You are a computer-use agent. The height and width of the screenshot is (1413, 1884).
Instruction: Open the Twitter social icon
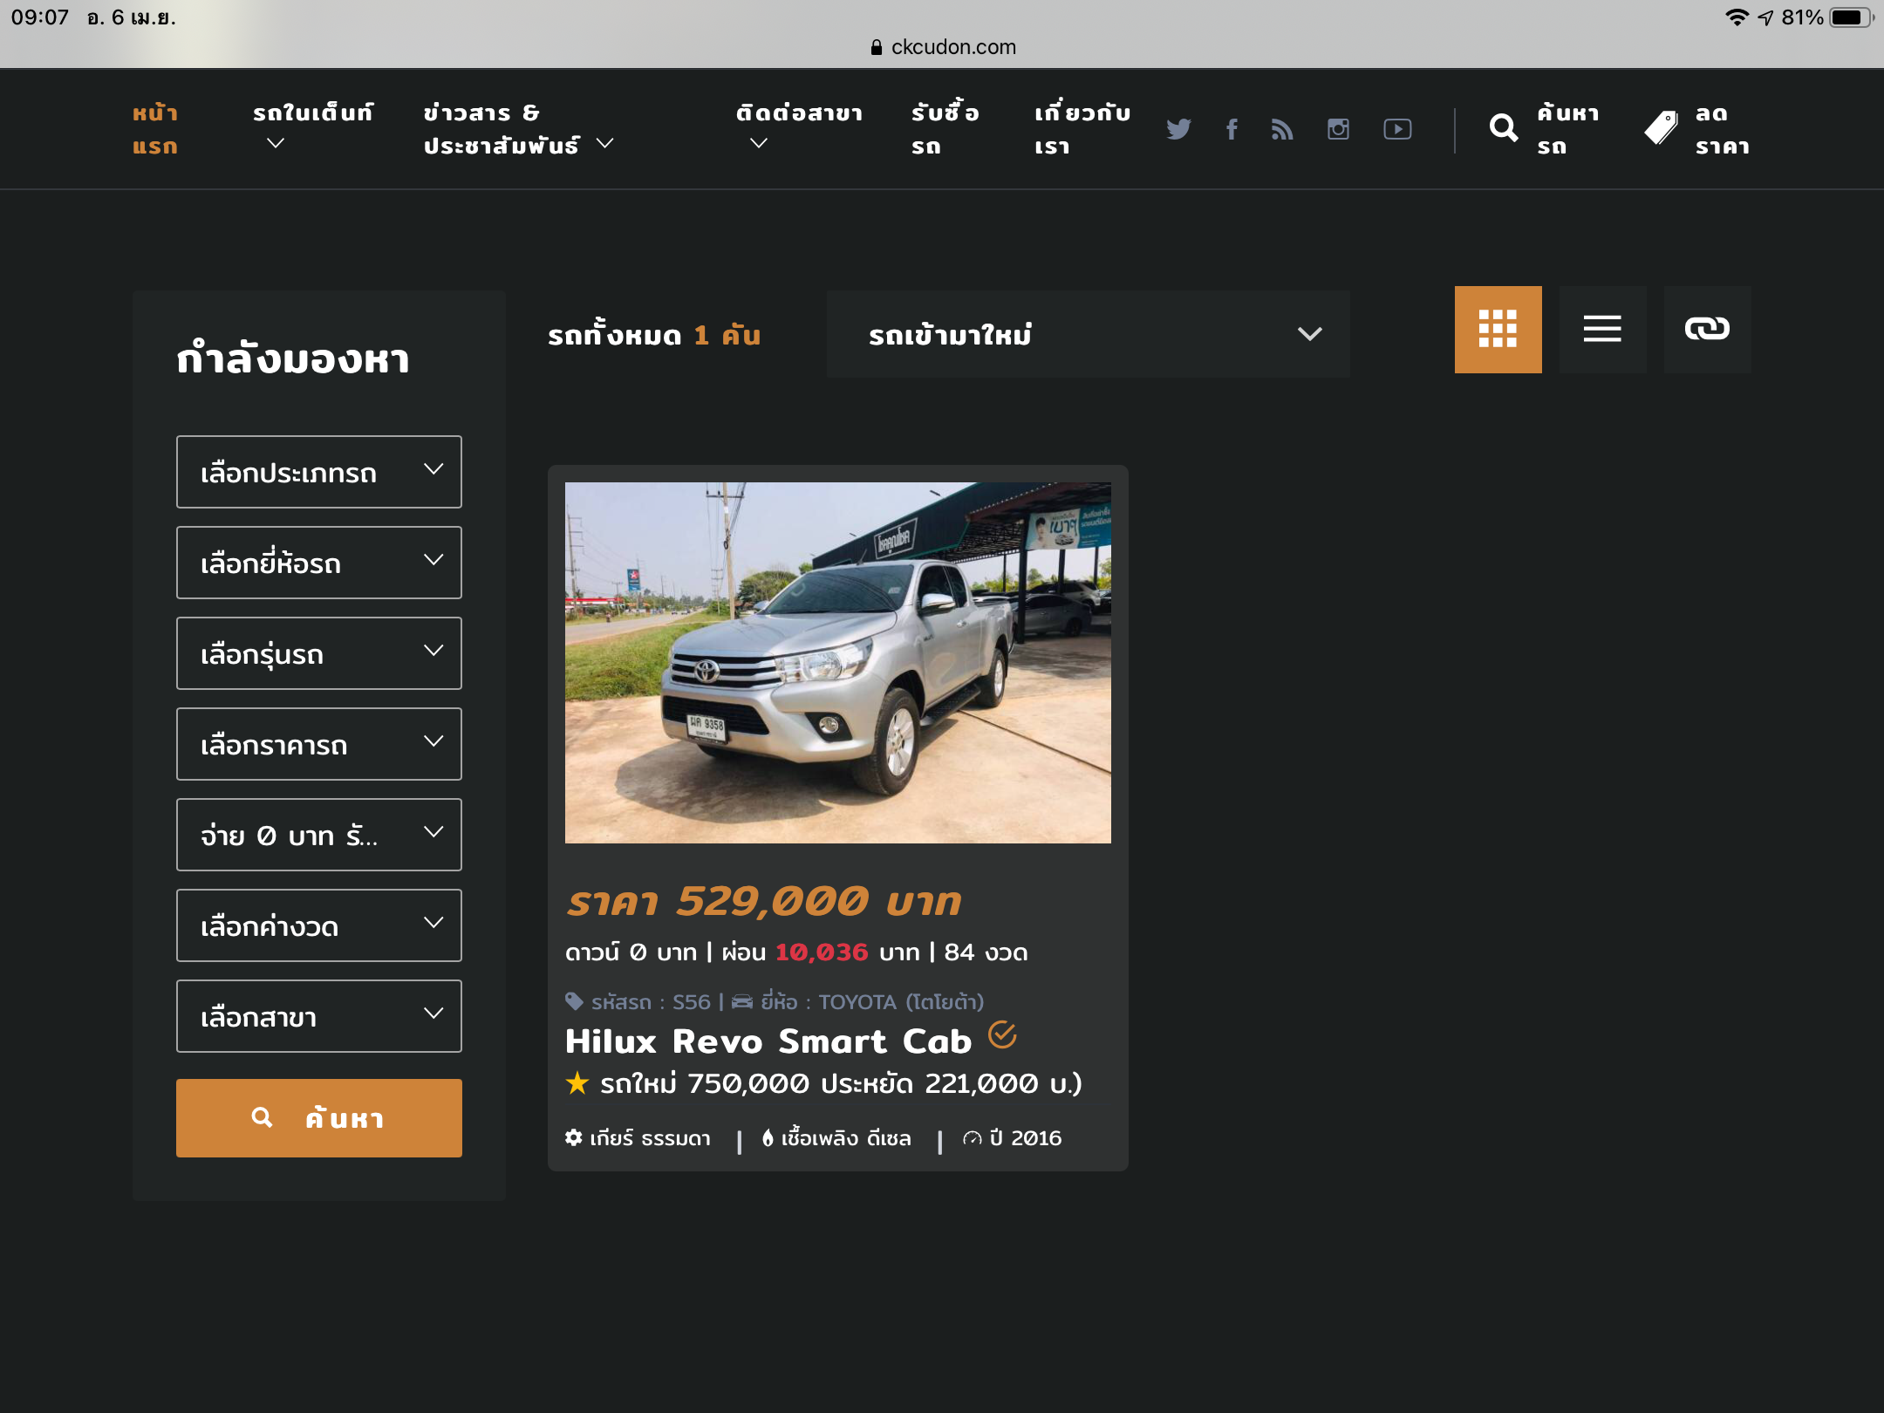pyautogui.click(x=1178, y=129)
